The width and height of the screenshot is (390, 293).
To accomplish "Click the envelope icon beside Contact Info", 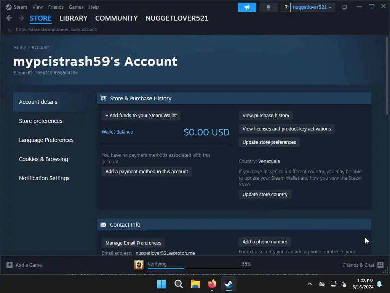I will (x=103, y=225).
